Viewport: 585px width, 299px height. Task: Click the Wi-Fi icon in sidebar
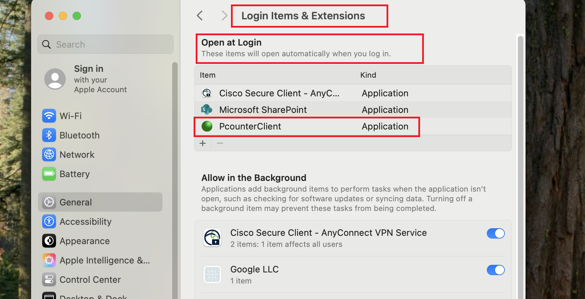coord(49,116)
